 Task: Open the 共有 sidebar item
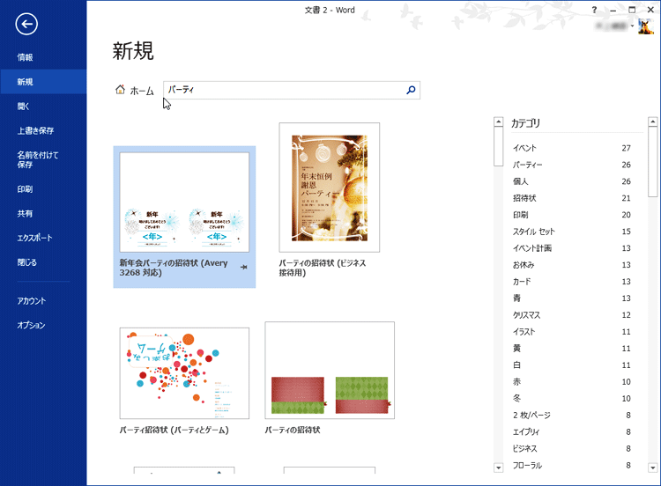[43, 214]
